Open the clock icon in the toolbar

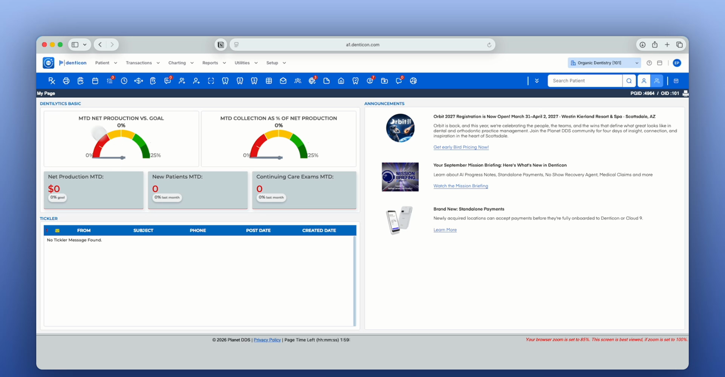click(x=124, y=81)
